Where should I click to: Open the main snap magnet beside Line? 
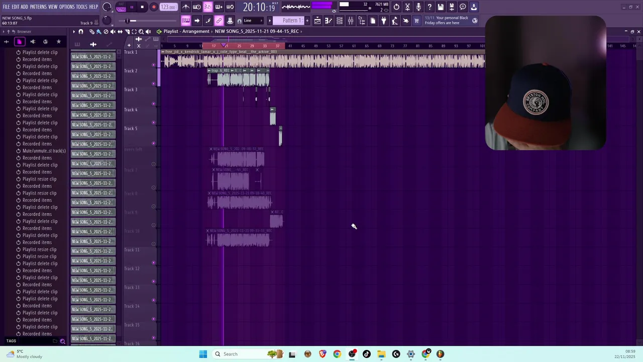pyautogui.click(x=239, y=21)
